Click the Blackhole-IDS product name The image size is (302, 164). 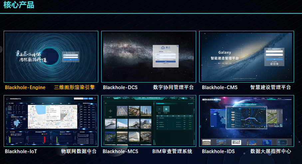[x=218, y=151]
